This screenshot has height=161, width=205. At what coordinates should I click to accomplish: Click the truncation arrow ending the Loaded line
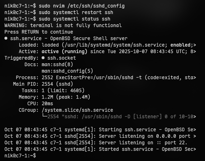(195, 45)
